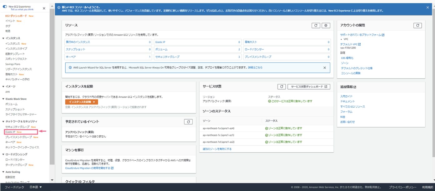Click フィードバック in the footer
This screenshot has height=191, width=435.
14,187
